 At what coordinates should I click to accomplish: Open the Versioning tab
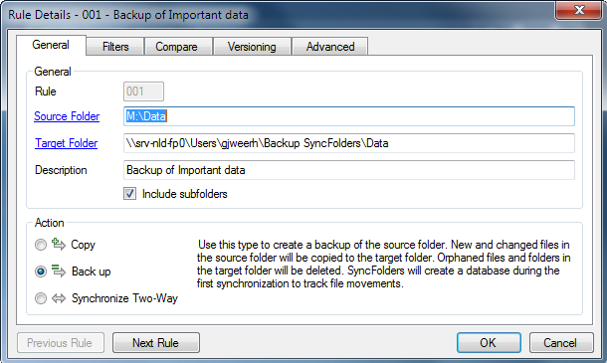click(252, 47)
